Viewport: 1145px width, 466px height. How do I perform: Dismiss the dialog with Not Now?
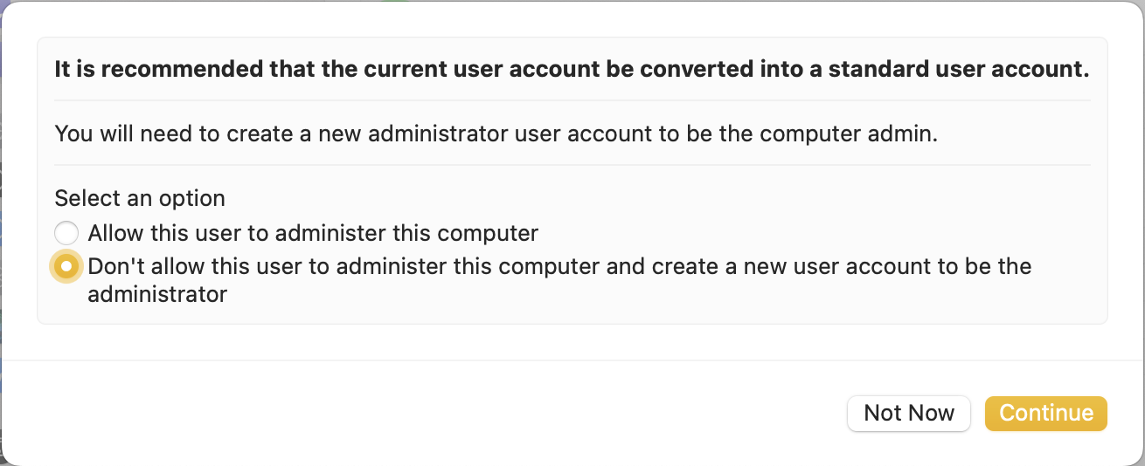click(908, 413)
